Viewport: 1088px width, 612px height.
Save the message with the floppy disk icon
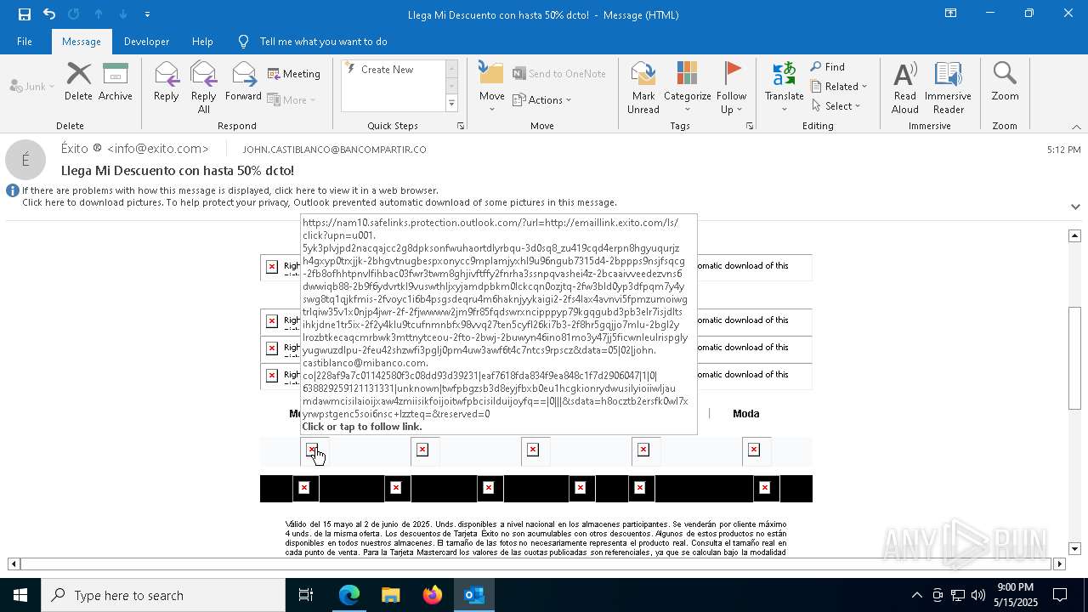click(x=25, y=14)
